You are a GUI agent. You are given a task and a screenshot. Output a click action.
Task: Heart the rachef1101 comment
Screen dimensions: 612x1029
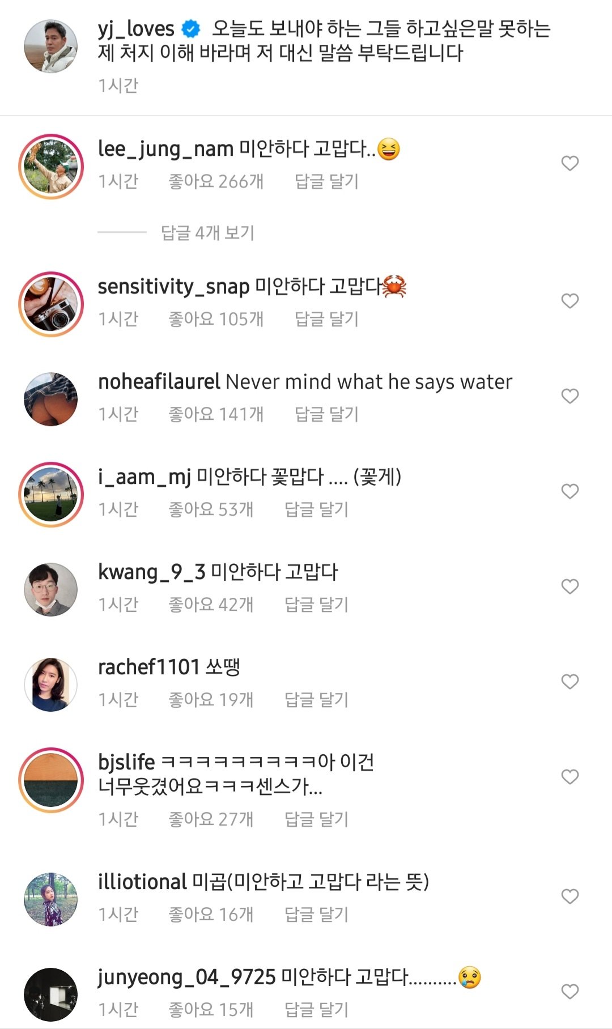(x=569, y=682)
